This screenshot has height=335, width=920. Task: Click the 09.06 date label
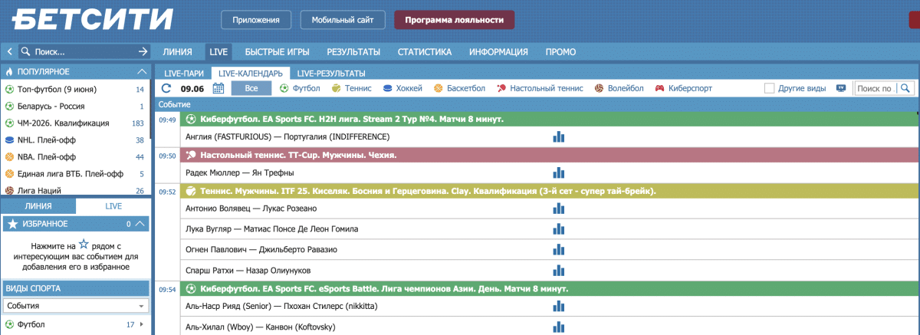point(192,89)
